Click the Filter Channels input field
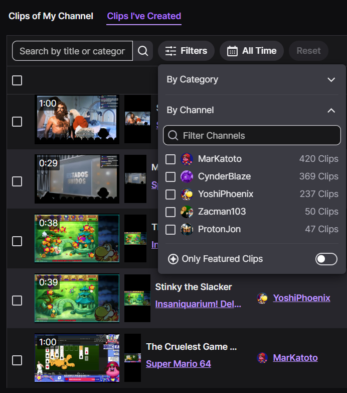The height and width of the screenshot is (393, 347). click(x=252, y=136)
